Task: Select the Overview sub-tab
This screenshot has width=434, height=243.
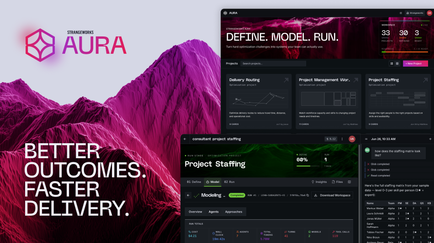Action: [x=196, y=212]
